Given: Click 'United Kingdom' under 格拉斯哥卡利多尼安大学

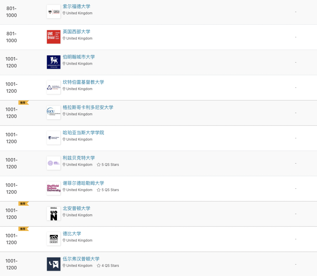Looking at the screenshot, I should click(79, 114).
